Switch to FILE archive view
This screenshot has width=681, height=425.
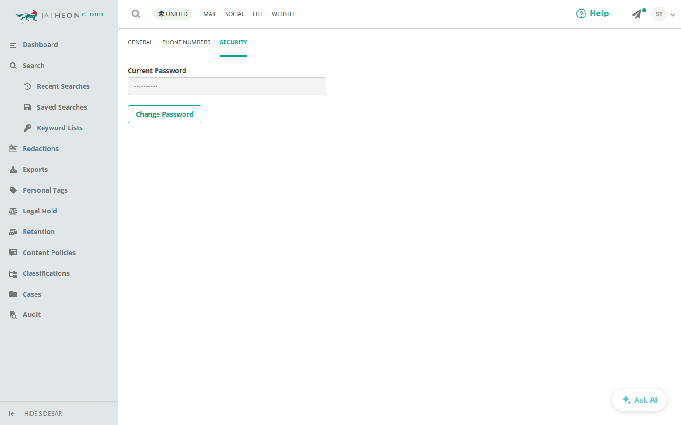coord(258,14)
